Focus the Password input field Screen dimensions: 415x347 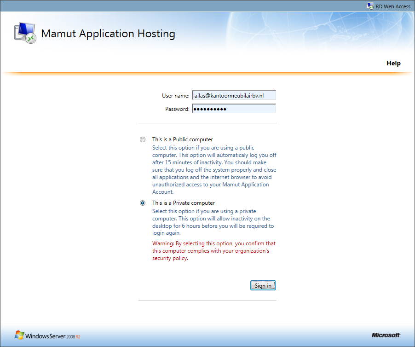tap(234, 109)
